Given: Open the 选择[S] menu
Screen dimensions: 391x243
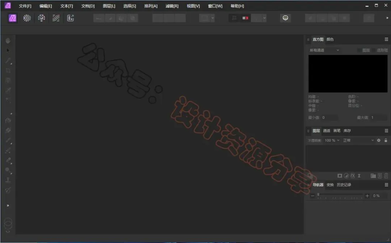Looking at the screenshot, I should 130,6.
